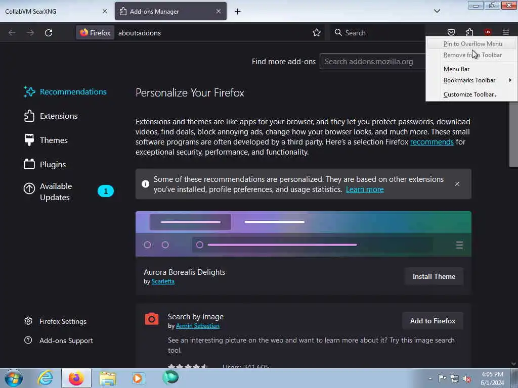Open the Extensions puzzle toolbar icon
This screenshot has height=388, width=518.
click(x=469, y=32)
